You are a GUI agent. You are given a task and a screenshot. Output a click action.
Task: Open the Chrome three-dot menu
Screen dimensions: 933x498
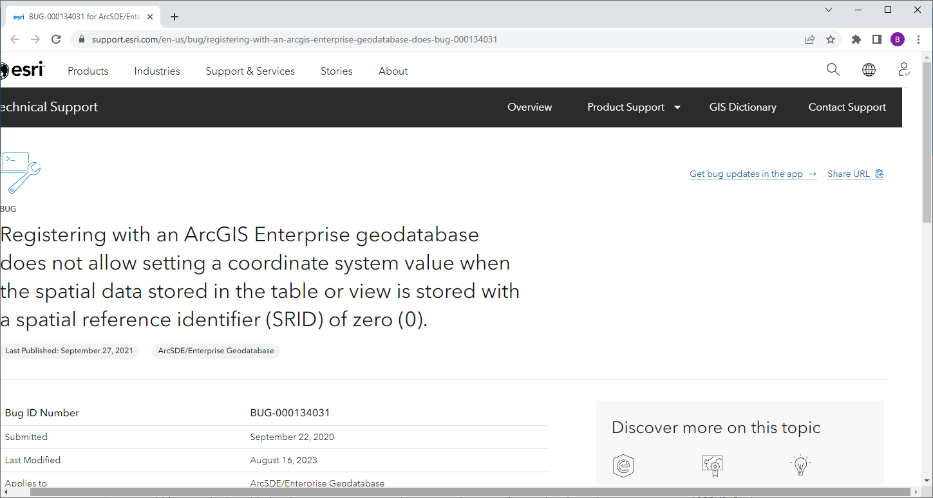coord(919,39)
